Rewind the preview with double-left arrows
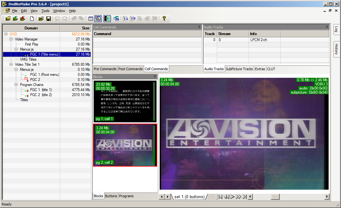The height and width of the screenshot is (208, 341). (226, 197)
